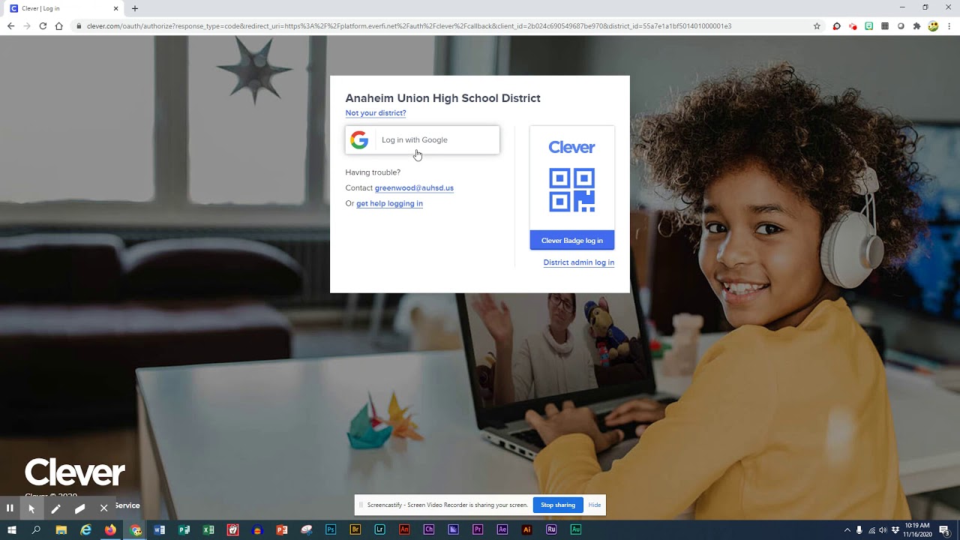Email greenwood@auhsd.us contact link
The image size is (960, 540).
pos(414,188)
